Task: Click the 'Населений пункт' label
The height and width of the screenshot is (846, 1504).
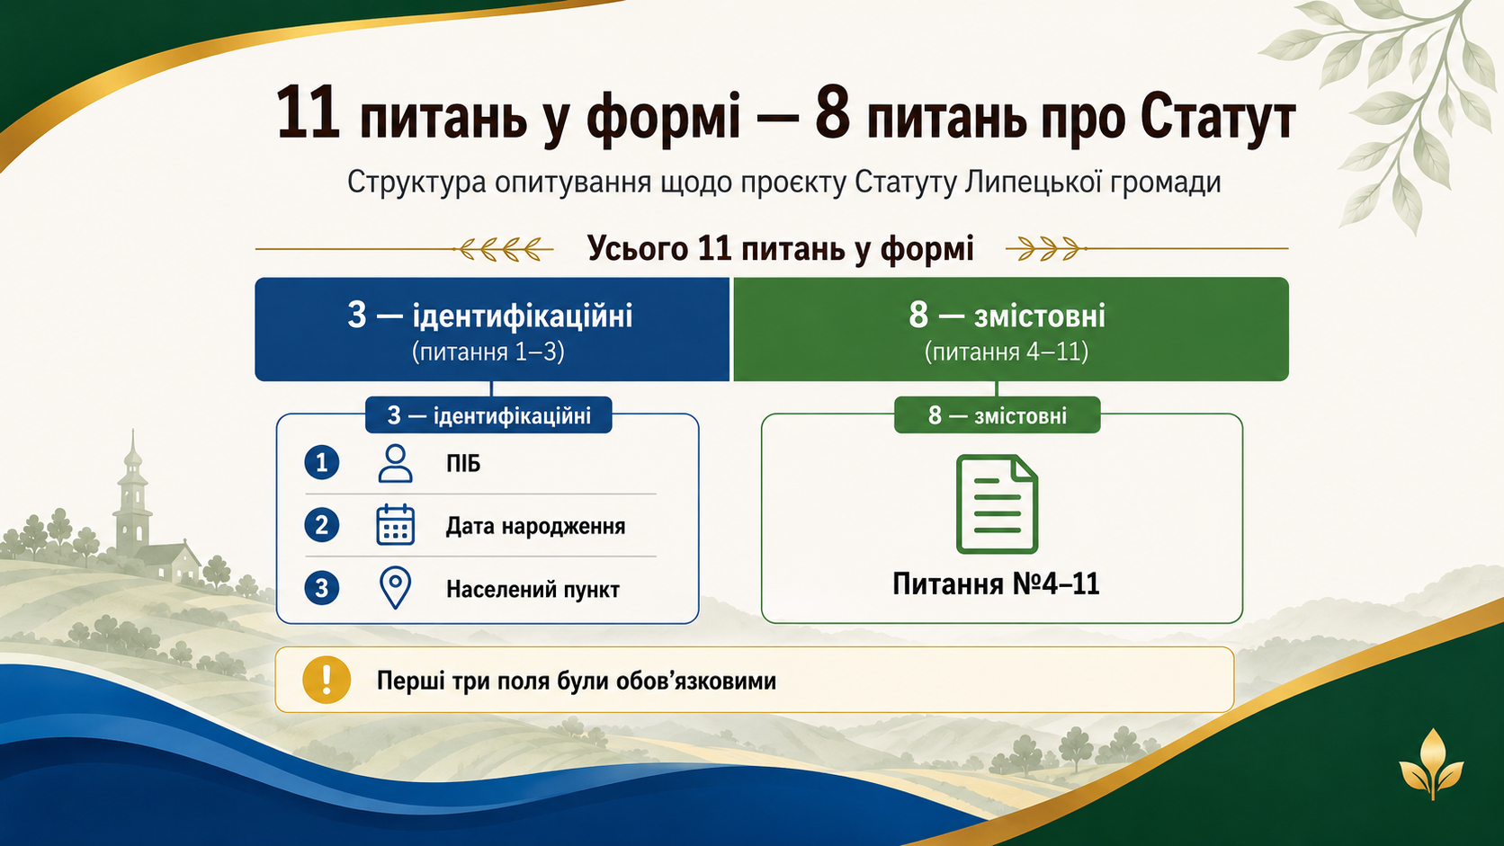Action: [533, 590]
